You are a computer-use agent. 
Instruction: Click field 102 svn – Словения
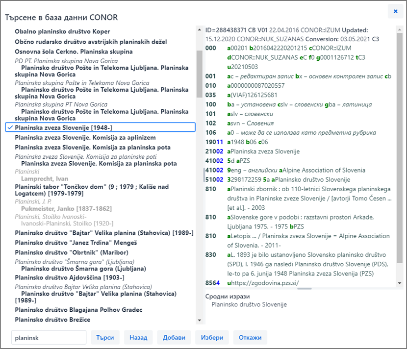click(251, 123)
